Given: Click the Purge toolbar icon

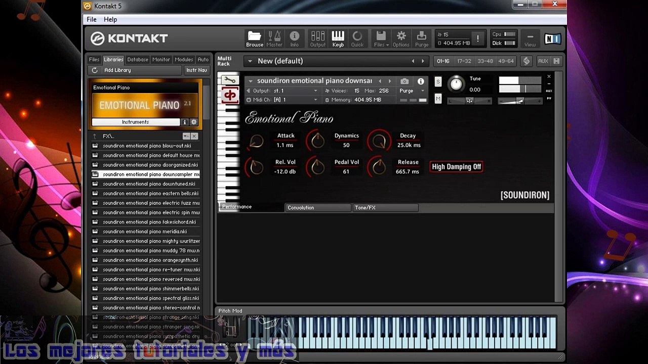Looking at the screenshot, I should point(421,39).
